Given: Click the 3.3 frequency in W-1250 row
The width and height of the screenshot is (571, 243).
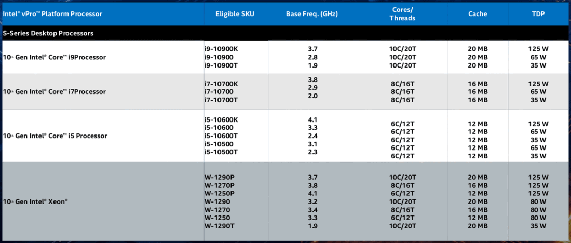Looking at the screenshot, I should point(313,218).
